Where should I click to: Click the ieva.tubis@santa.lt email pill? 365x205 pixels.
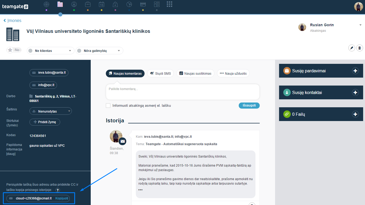49,73
